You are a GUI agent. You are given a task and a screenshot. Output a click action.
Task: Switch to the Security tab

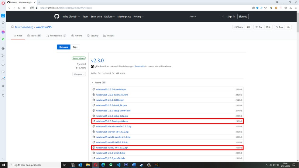(93, 35)
